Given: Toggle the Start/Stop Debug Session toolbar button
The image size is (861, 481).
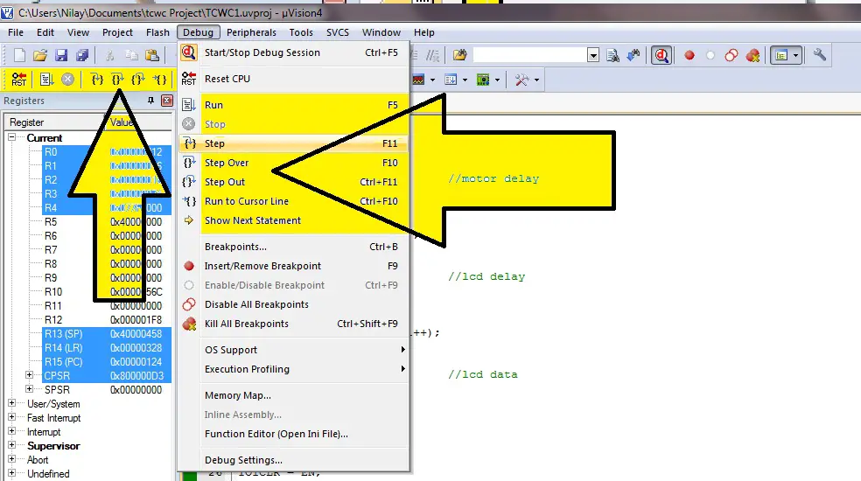Looking at the screenshot, I should pos(661,55).
